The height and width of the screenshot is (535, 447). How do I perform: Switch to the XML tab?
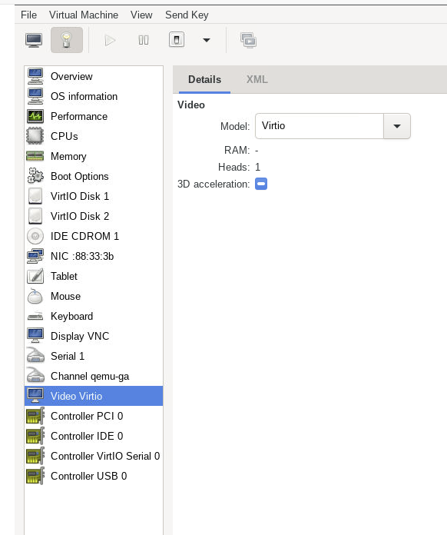point(257,79)
